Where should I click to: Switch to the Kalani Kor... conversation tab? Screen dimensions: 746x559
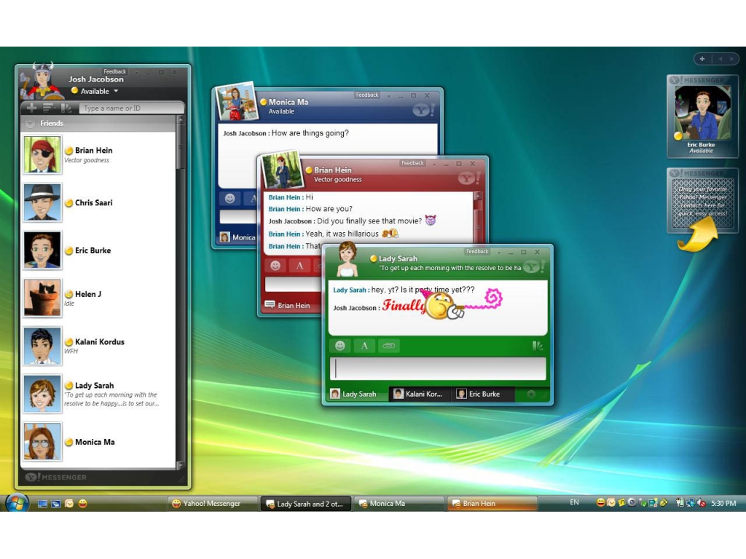420,394
